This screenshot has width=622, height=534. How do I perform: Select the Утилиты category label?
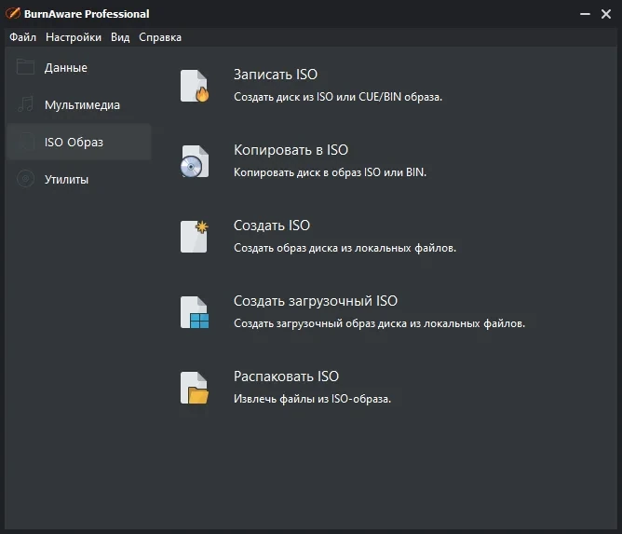[66, 180]
